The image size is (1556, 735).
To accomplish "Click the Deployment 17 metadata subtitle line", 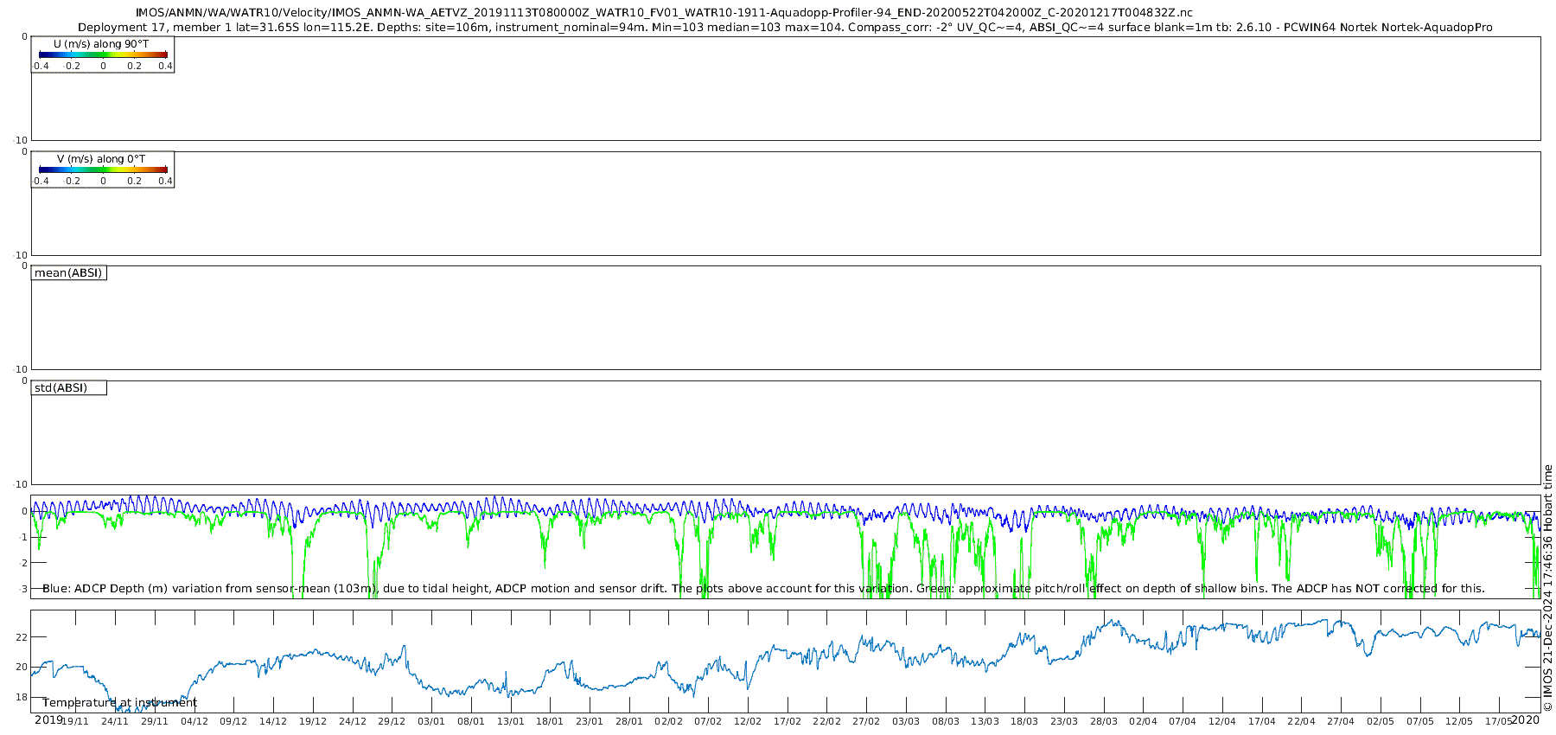I will [784, 27].
